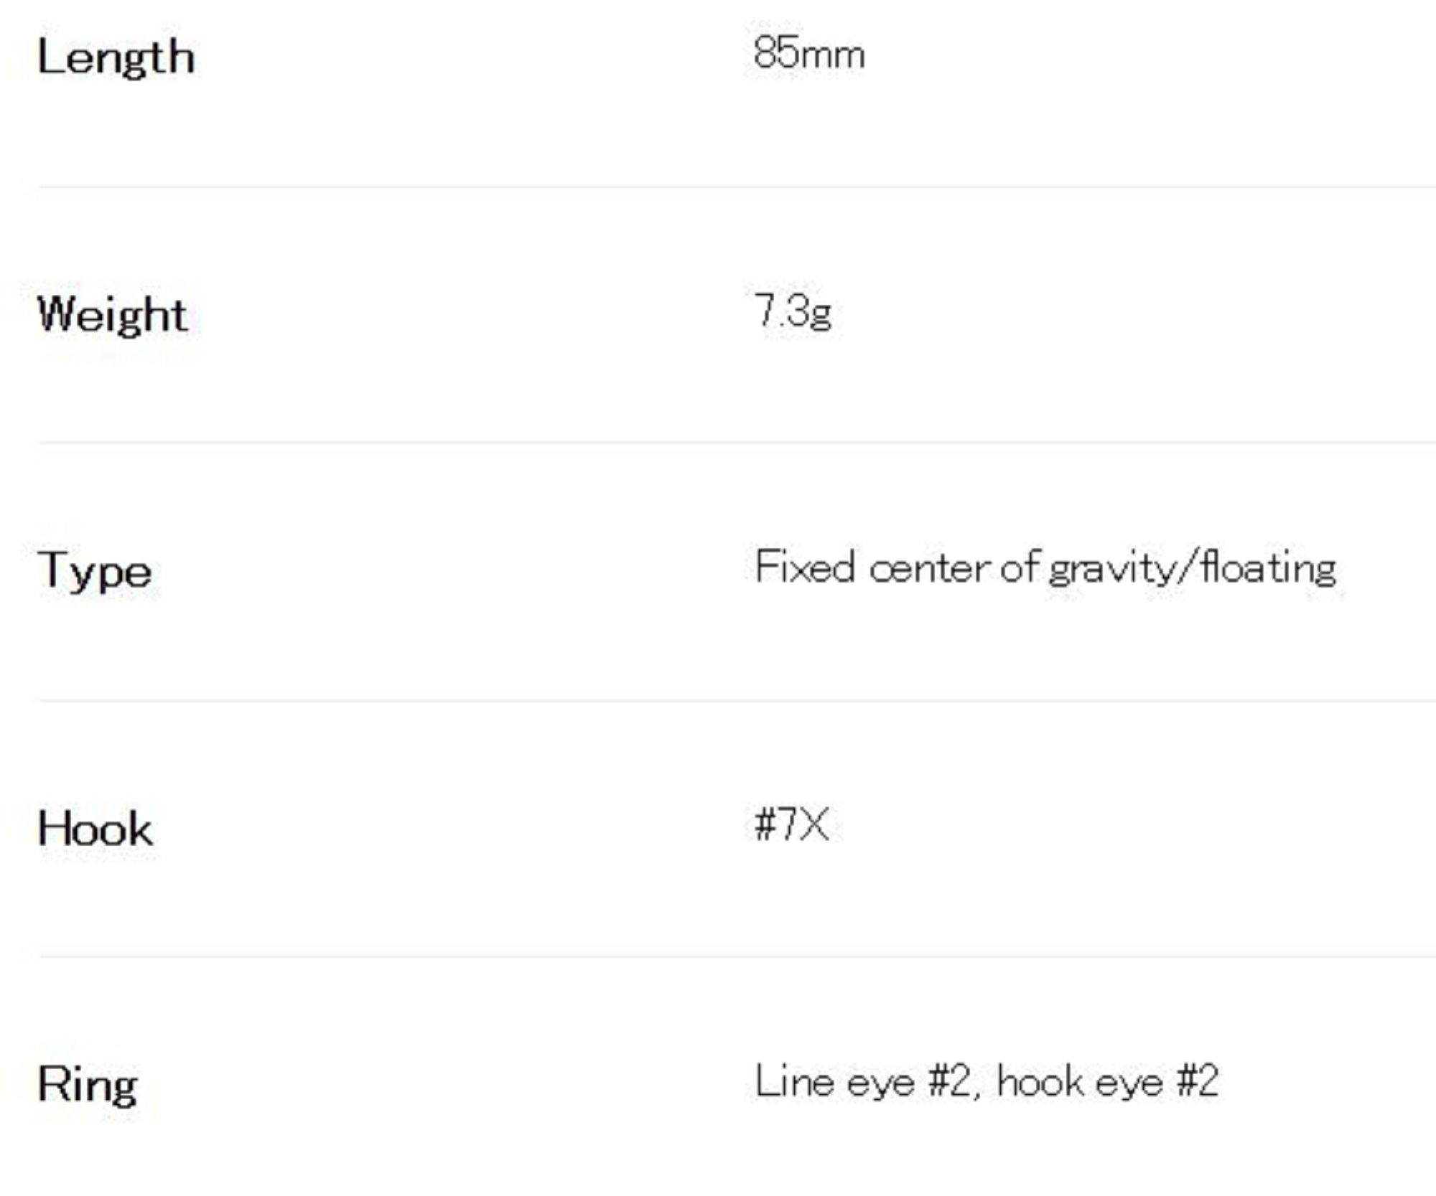
Task: Click the "Weight" row label
Action: click(112, 314)
